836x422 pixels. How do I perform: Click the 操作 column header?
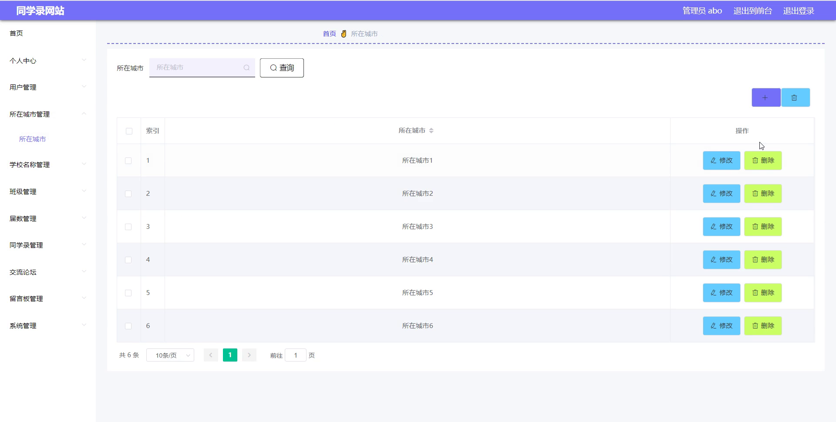tap(742, 131)
